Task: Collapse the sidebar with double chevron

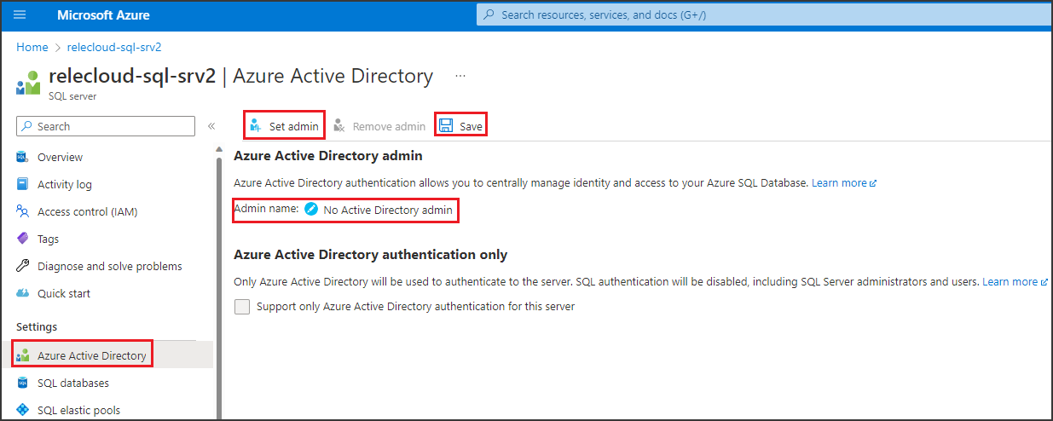Action: pos(211,126)
